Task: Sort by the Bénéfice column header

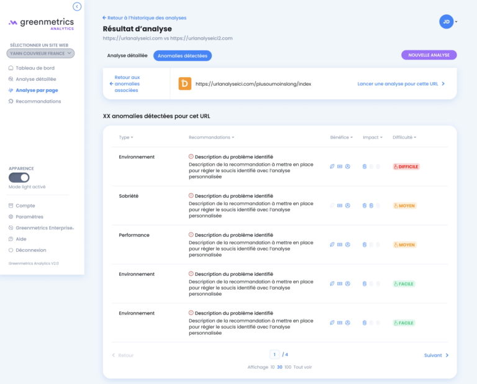Action: [x=342, y=137]
